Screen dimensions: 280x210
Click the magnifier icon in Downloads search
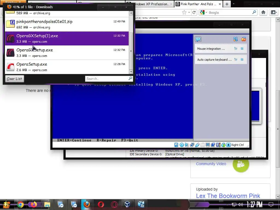130,78
